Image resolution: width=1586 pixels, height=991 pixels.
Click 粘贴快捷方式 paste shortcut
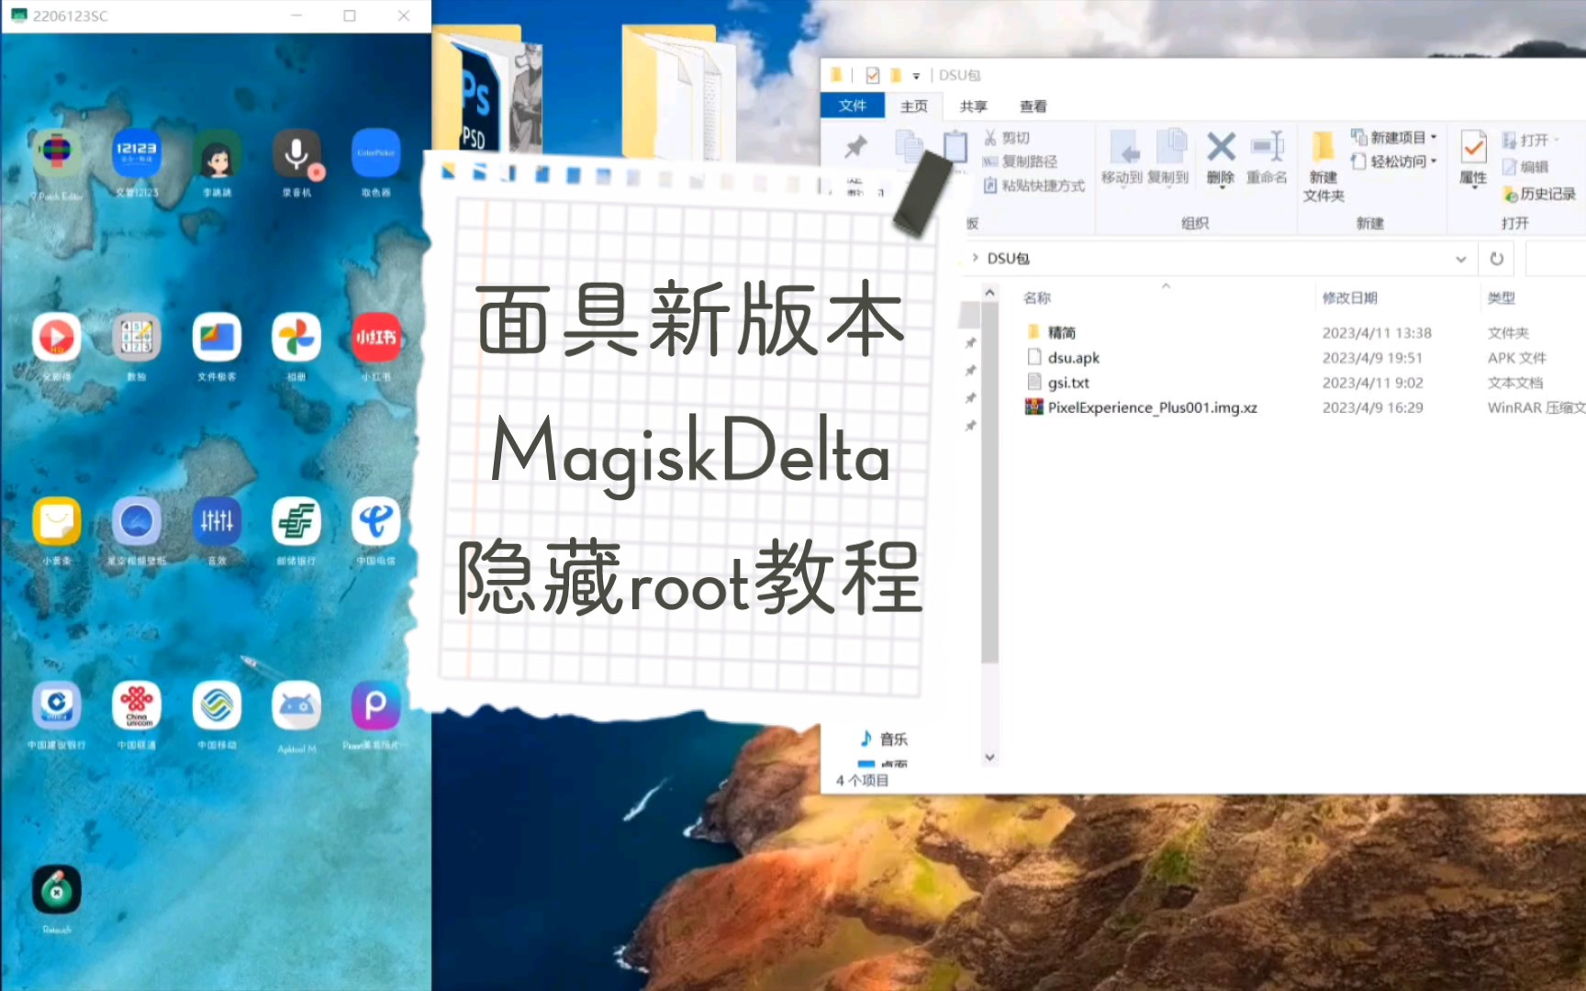[x=1034, y=185]
